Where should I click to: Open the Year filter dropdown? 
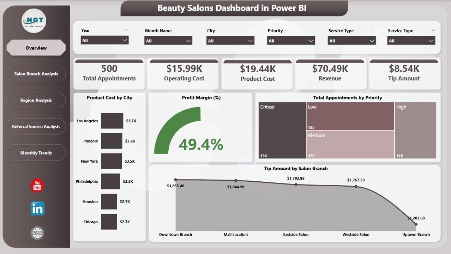click(104, 40)
